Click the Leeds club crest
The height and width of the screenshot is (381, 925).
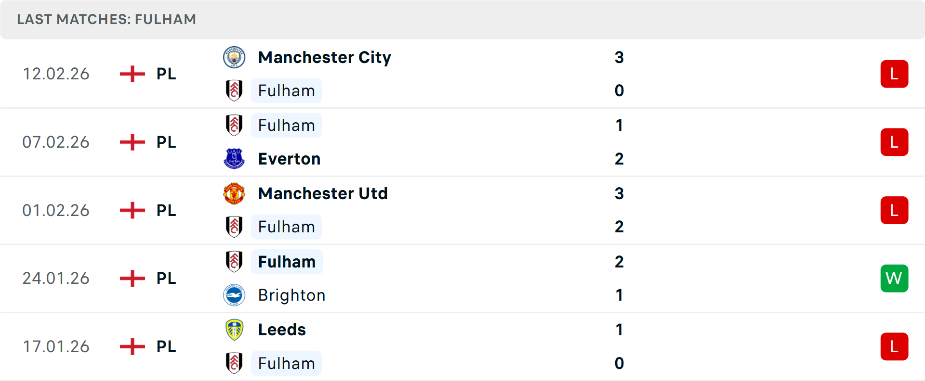[235, 330]
